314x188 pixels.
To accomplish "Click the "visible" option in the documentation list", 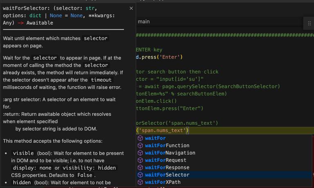I will pyautogui.click(x=23, y=153).
